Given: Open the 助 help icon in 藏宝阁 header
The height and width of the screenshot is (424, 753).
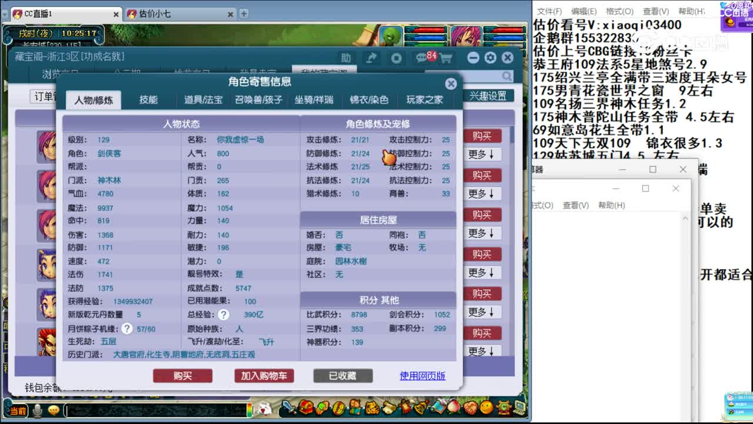Looking at the screenshot, I should (345, 58).
